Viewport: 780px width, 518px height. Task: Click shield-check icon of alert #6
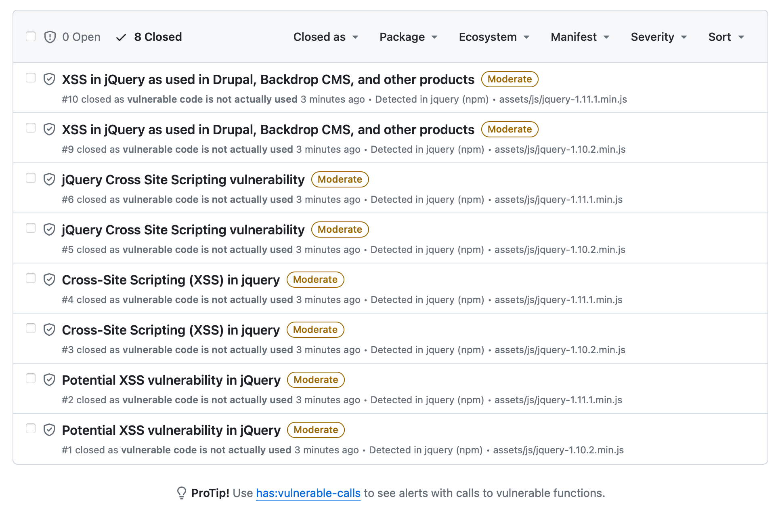[x=49, y=179]
